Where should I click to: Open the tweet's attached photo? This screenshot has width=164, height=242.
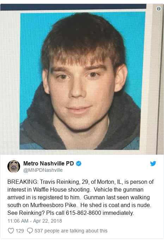(82, 79)
